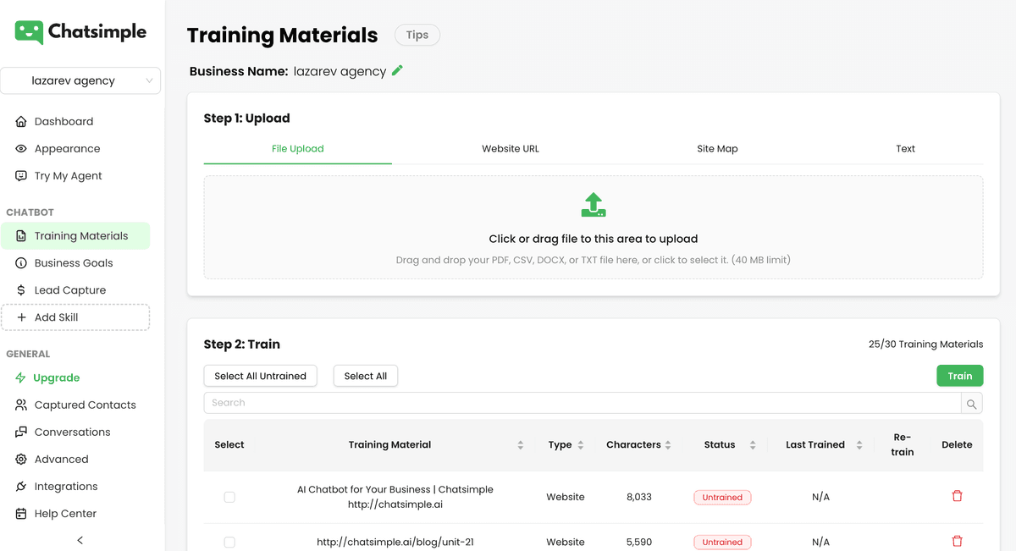Check the checkbox for AI Chatbot for Your Business

pyautogui.click(x=229, y=497)
